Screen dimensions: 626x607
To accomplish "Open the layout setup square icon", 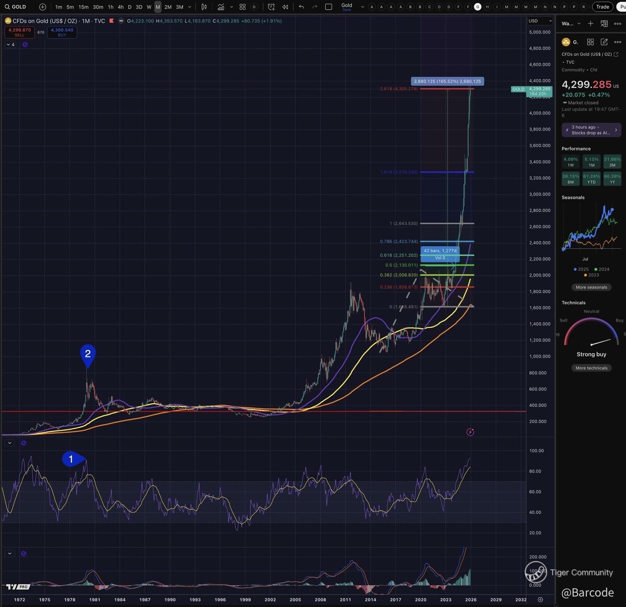I will (x=329, y=7).
